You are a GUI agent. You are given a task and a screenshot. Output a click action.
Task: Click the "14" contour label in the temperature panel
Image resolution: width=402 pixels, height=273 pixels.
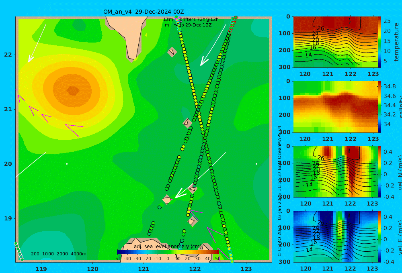308,55
